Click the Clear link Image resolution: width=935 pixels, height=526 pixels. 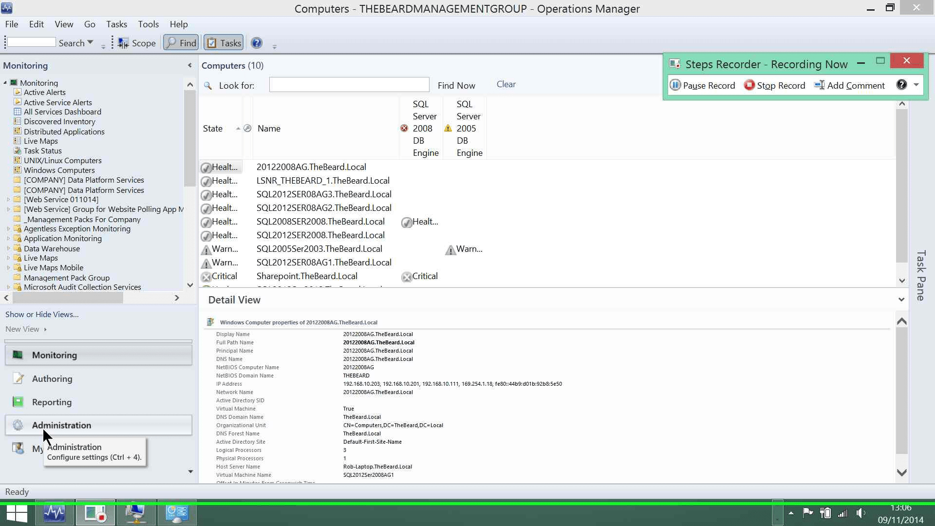point(506,84)
